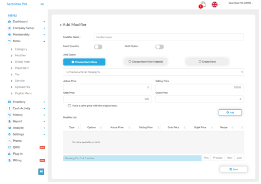Go to Previous page of table

point(218,158)
